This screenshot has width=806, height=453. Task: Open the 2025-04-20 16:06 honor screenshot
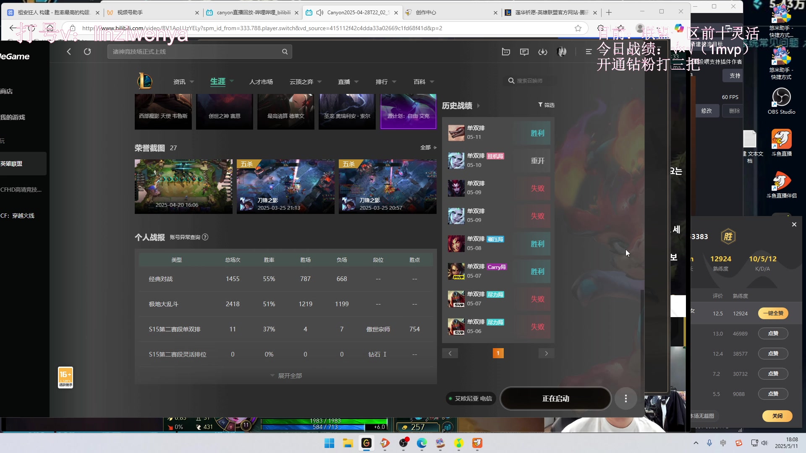click(183, 186)
